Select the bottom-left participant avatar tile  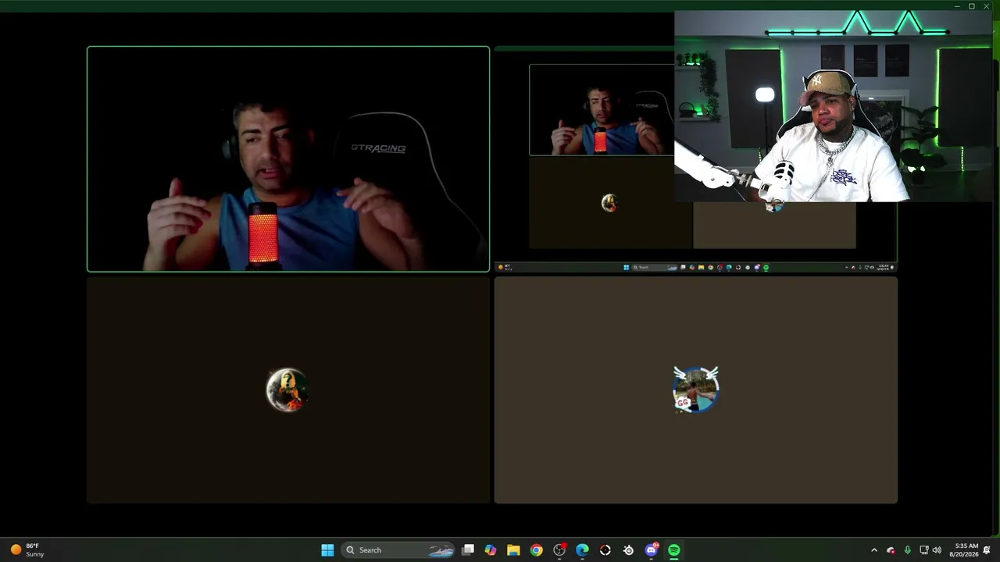pos(287,390)
